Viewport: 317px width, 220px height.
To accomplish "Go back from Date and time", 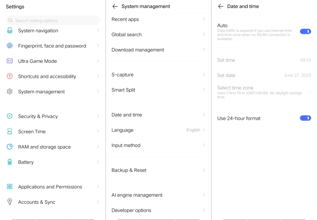I will pos(221,7).
